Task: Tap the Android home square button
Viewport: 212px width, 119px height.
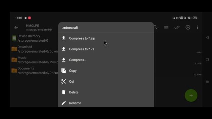Action: click(x=207, y=59)
